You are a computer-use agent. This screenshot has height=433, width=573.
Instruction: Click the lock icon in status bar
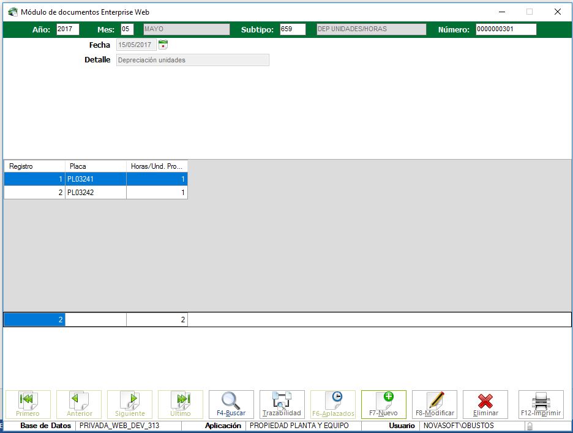coord(529,426)
